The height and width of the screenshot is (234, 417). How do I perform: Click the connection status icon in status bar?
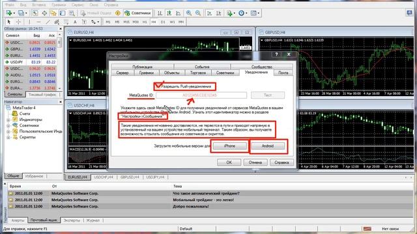point(367,228)
